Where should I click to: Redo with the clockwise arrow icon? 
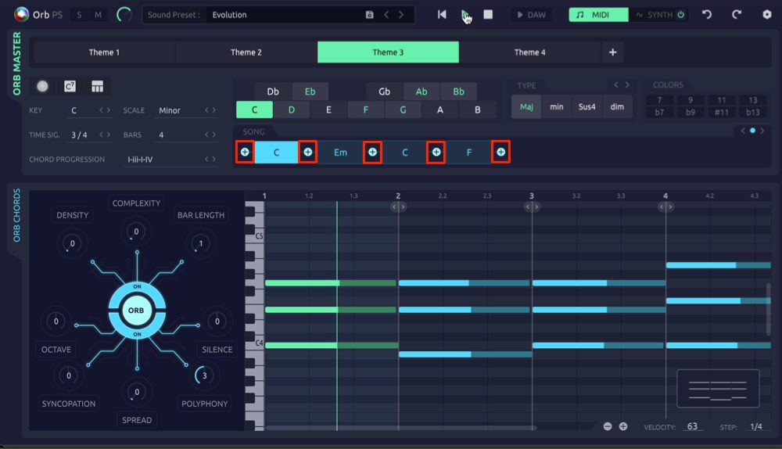click(737, 14)
